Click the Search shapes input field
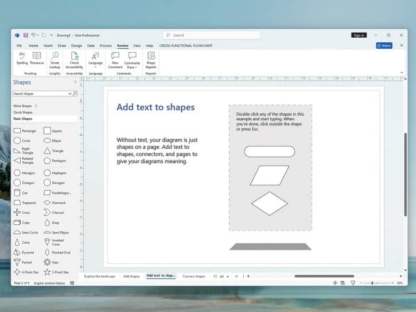Viewport: 416px width, 312px height. tap(40, 94)
